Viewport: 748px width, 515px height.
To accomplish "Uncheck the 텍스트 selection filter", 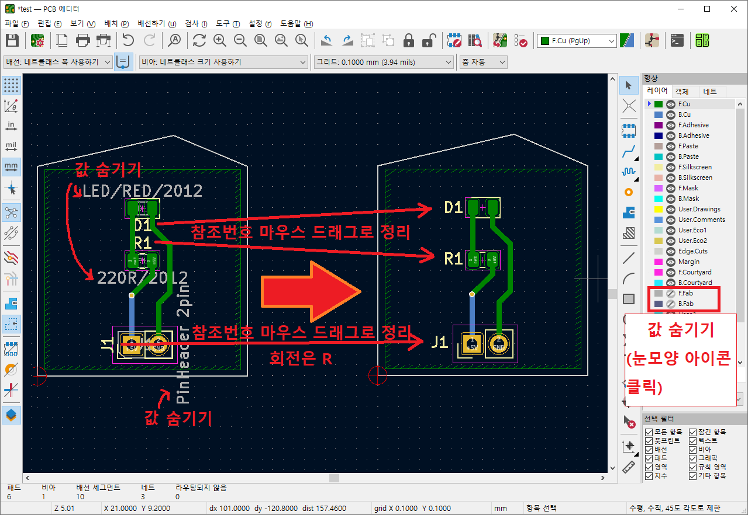I will click(693, 441).
